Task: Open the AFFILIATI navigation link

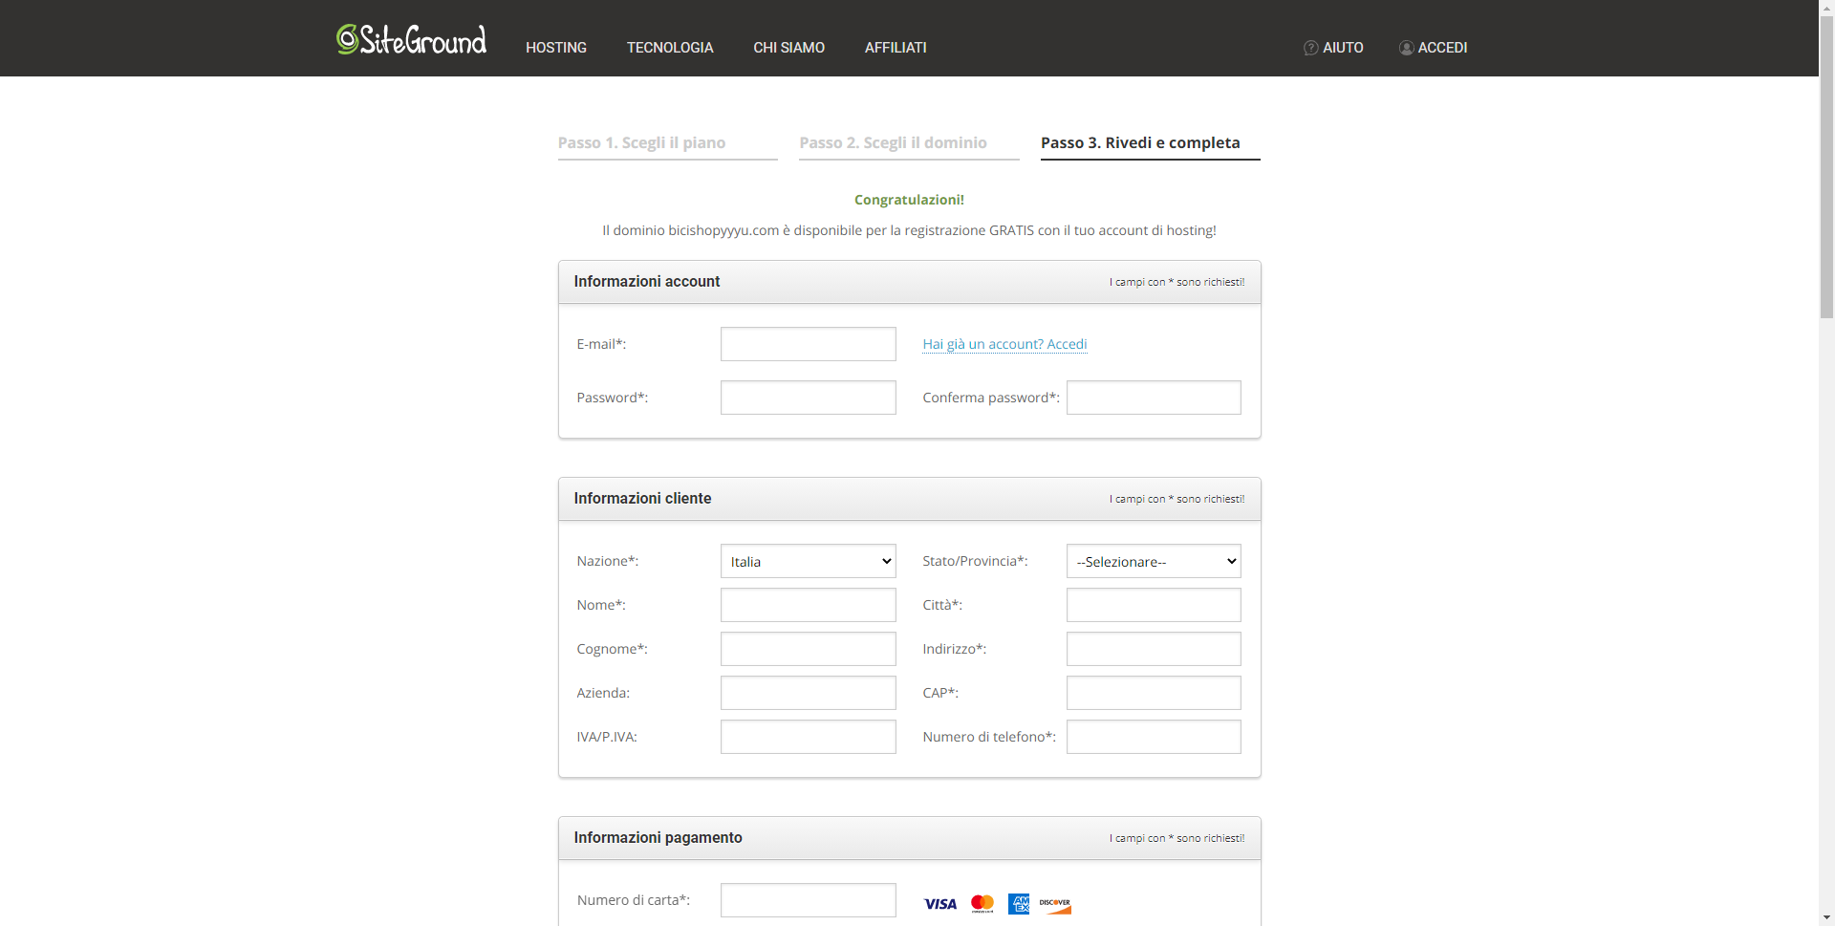Action: [896, 48]
